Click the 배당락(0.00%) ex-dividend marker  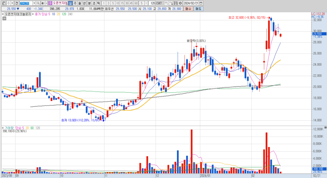196,41
